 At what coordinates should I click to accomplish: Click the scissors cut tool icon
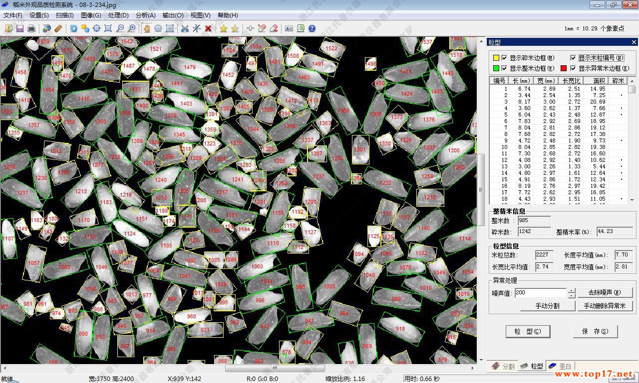point(185,28)
